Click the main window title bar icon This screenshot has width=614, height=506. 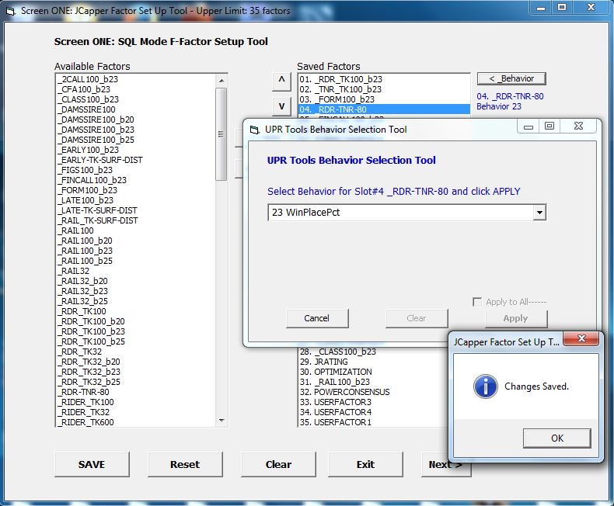tap(11, 11)
